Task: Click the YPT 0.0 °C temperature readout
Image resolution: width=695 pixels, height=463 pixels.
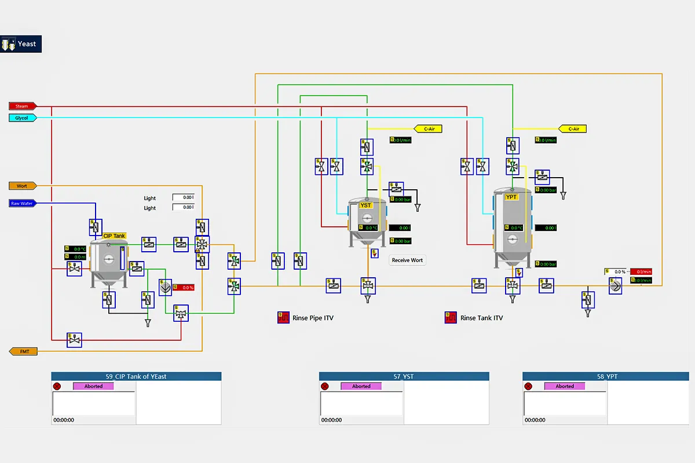Action: pos(513,228)
